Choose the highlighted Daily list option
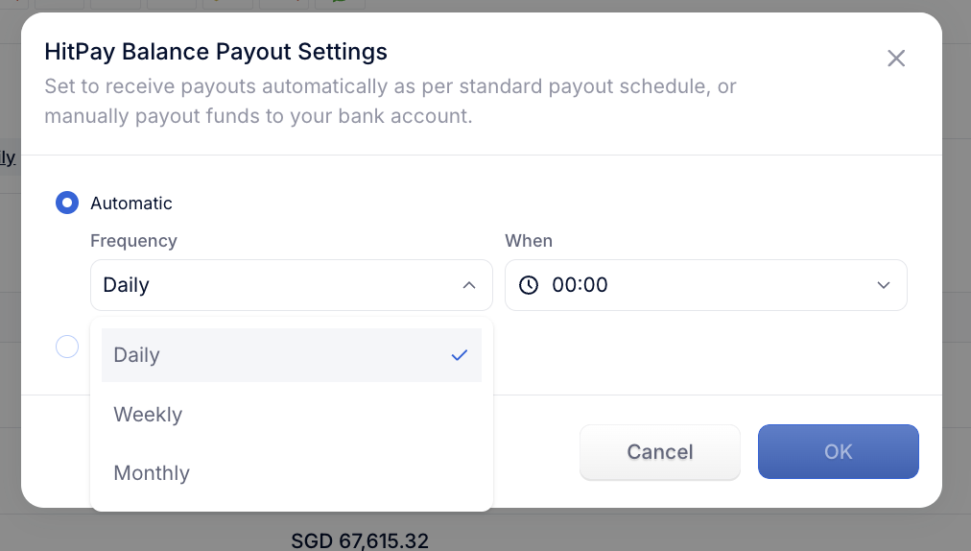This screenshot has height=551, width=971. [x=291, y=355]
